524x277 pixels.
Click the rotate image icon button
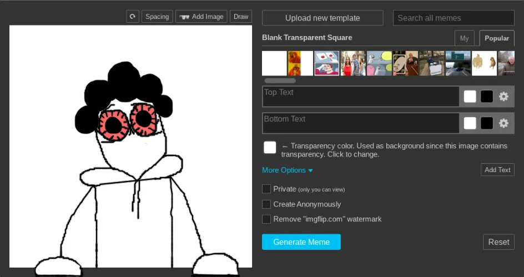point(133,16)
